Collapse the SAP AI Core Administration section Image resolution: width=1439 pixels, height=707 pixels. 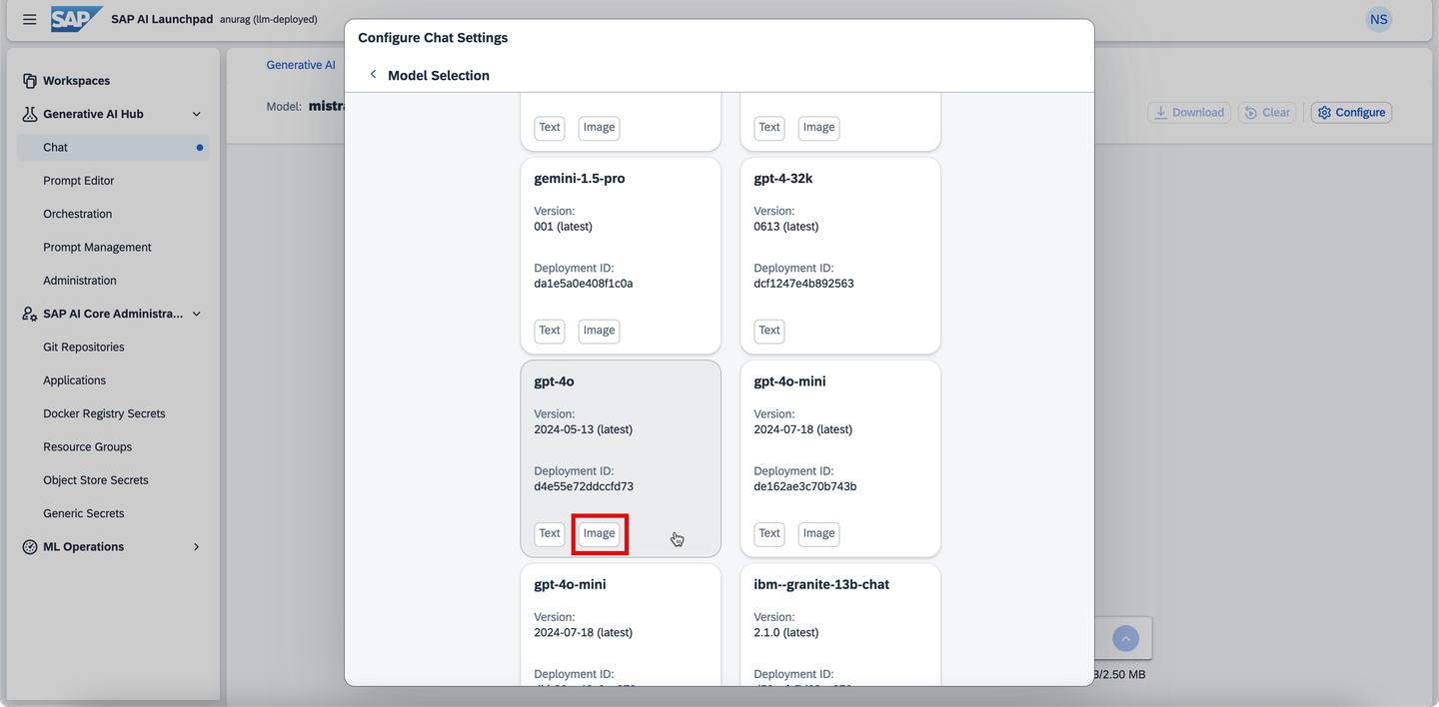196,314
